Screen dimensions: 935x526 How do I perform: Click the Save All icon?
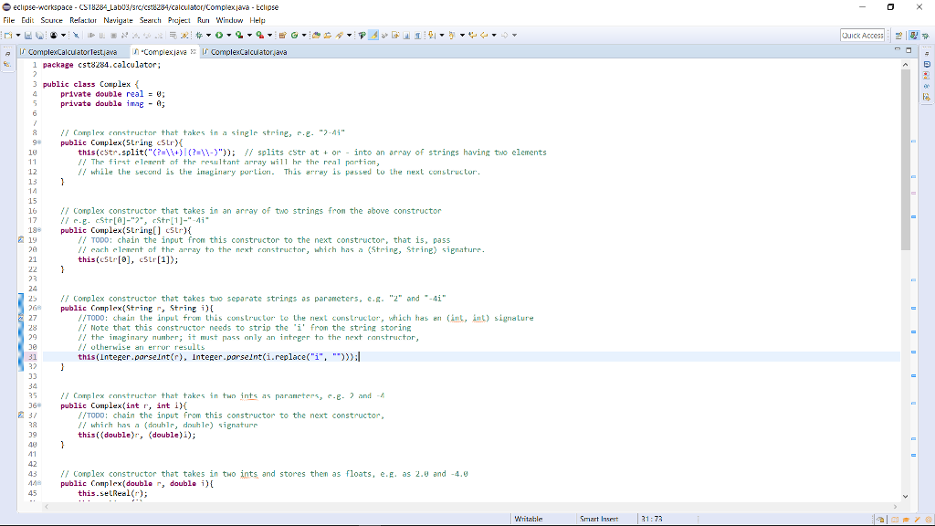click(39, 34)
